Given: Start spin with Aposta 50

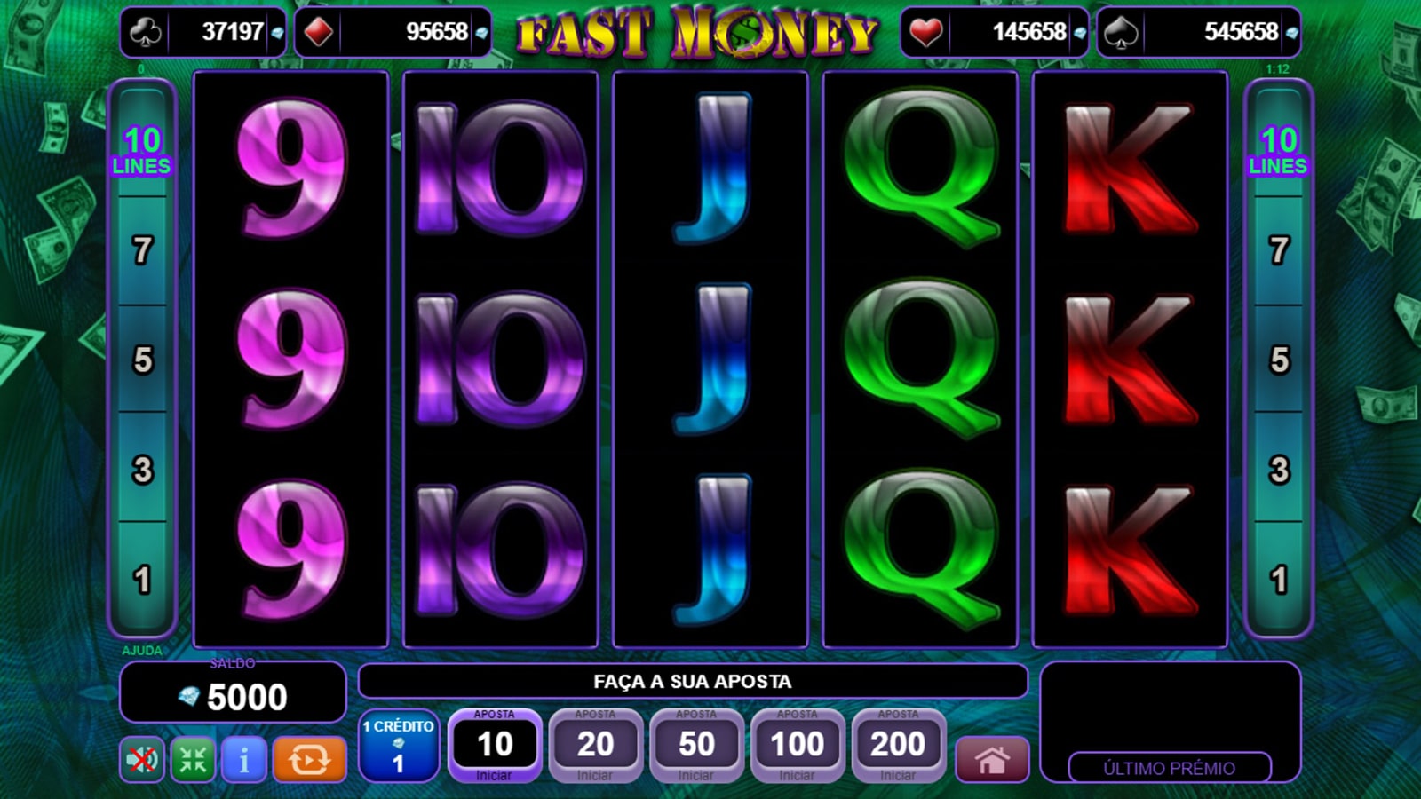Looking at the screenshot, I should pos(696,746).
